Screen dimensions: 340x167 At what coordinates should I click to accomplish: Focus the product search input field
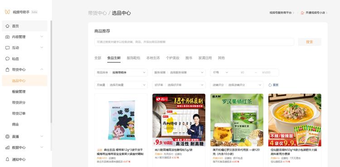(194, 42)
